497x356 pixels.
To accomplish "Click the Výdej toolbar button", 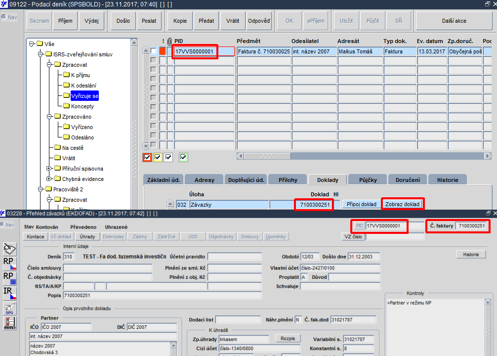I will click(91, 21).
